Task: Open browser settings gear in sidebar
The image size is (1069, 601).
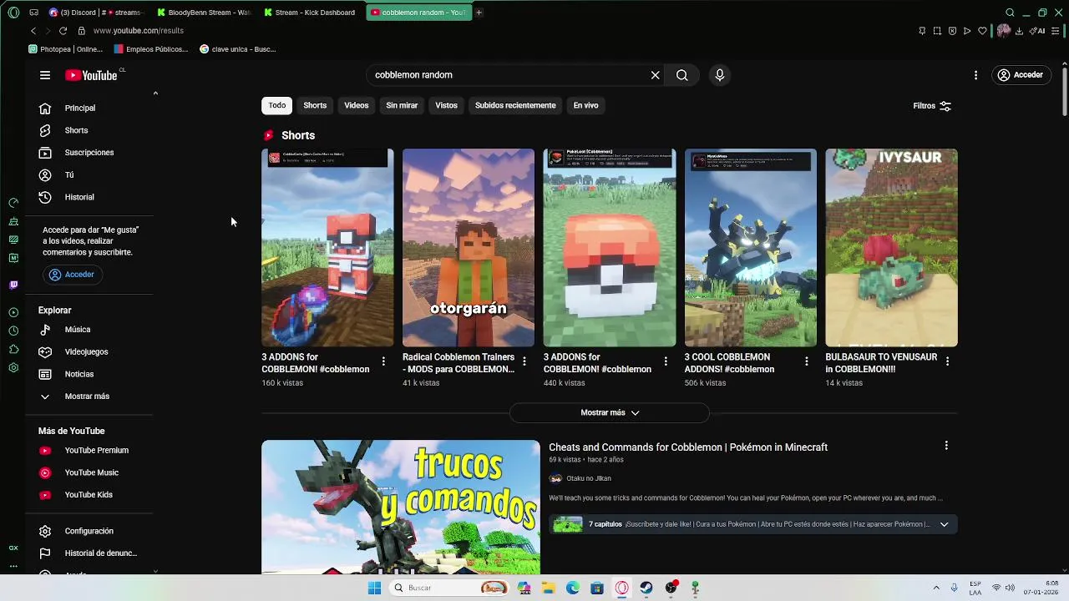Action: pos(13,368)
